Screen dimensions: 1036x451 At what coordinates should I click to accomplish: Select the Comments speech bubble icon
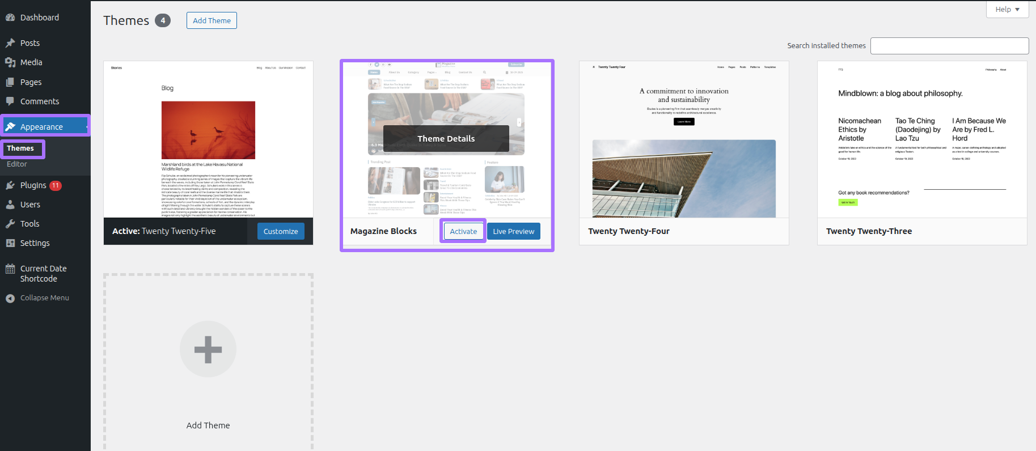coord(10,101)
